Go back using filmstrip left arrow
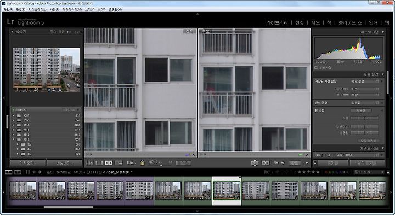This screenshot has width=395, height=215. [x=33, y=172]
